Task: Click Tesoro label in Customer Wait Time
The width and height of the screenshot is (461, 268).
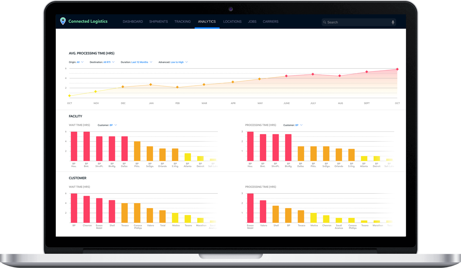Action: coord(188,225)
